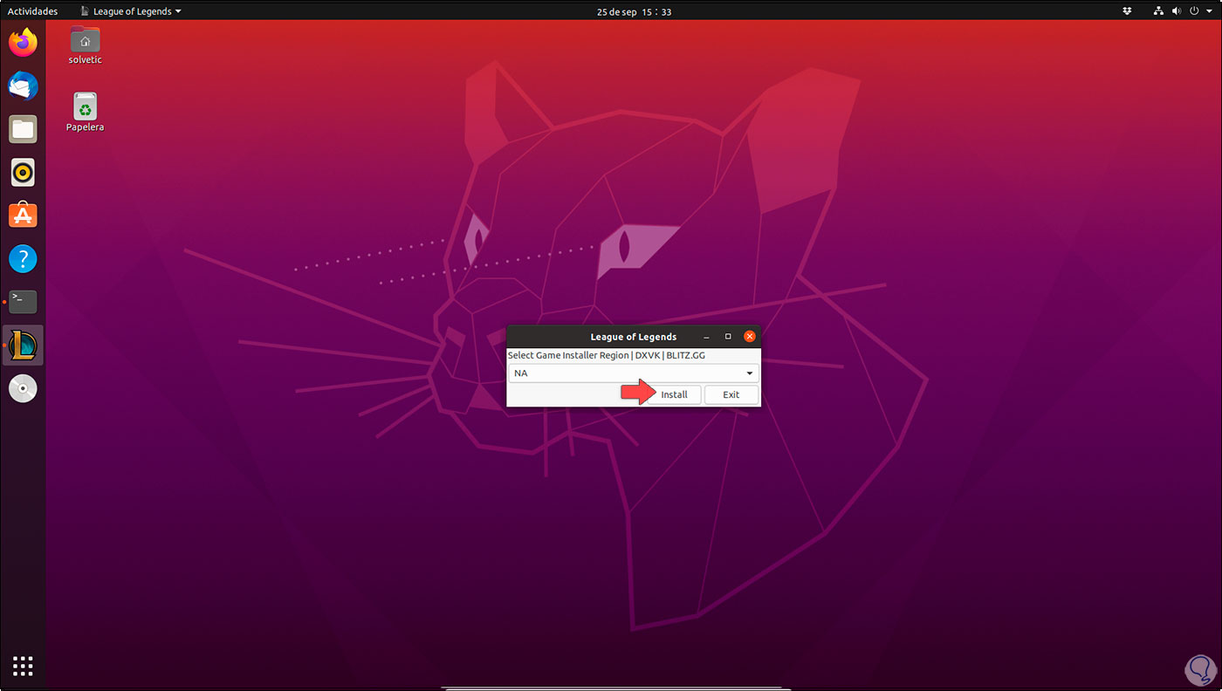Open the Help icon in the dock
Viewport: 1222px width, 691px height.
(24, 258)
